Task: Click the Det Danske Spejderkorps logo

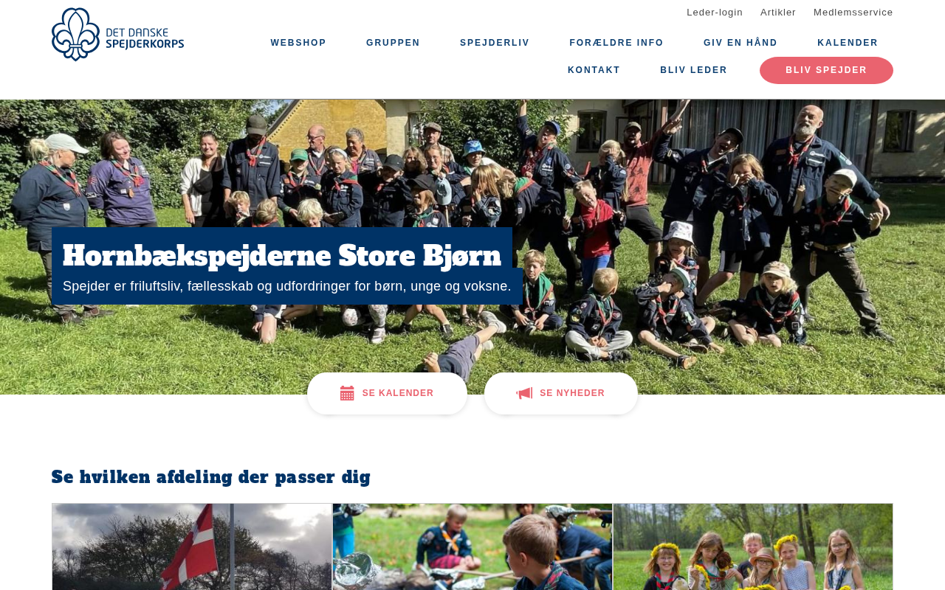Action: click(118, 35)
